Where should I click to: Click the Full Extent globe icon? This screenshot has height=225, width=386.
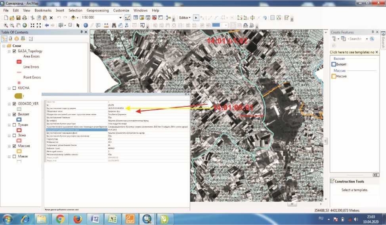tap(25, 25)
